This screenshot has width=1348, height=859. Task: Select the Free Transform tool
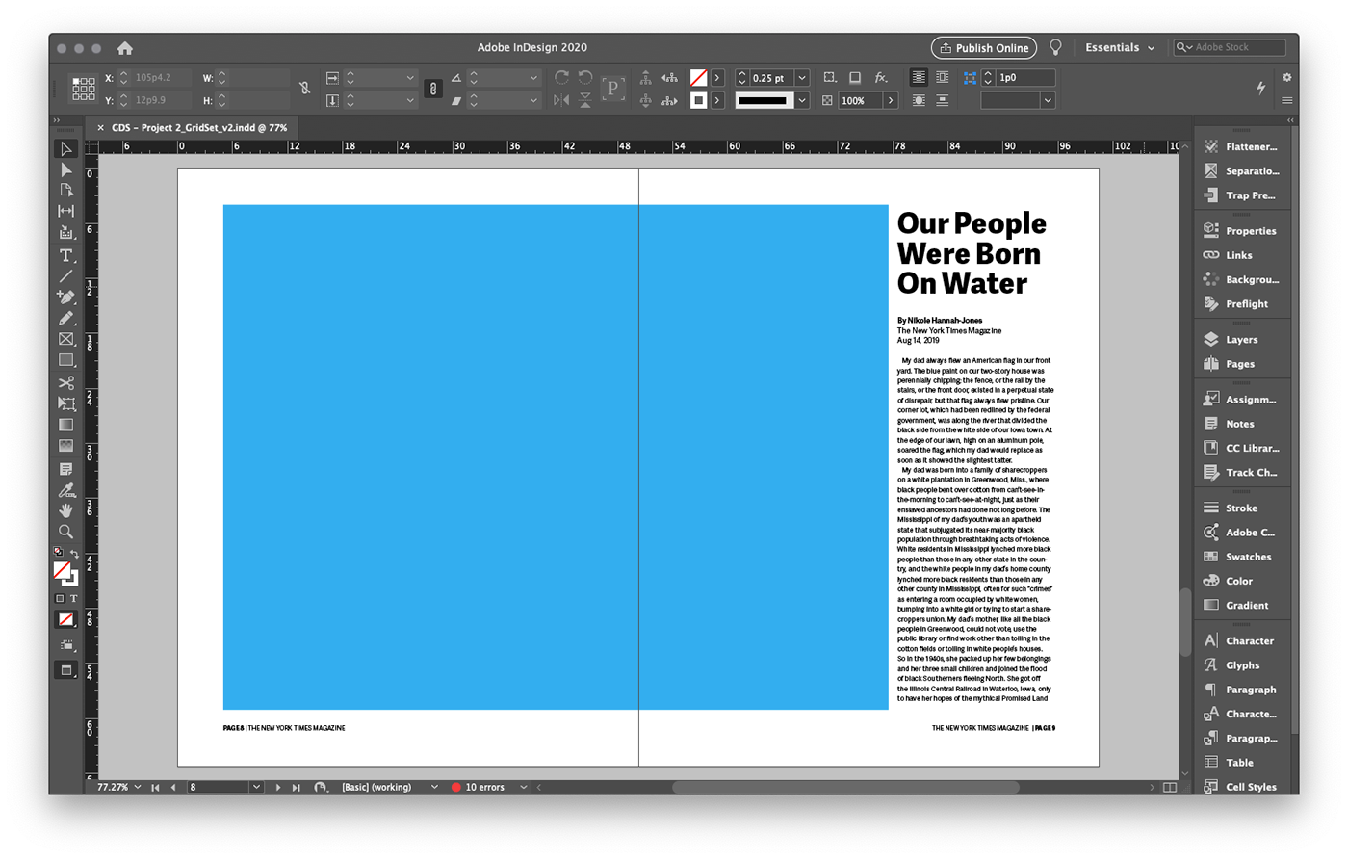pos(65,403)
